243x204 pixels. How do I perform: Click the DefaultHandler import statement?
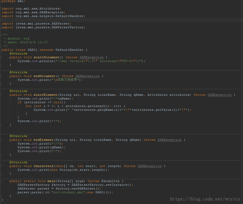(x=43, y=16)
